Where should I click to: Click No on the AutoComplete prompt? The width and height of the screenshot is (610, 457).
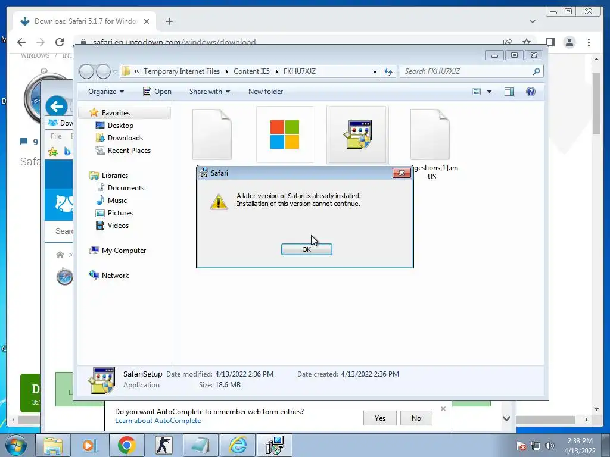416,418
